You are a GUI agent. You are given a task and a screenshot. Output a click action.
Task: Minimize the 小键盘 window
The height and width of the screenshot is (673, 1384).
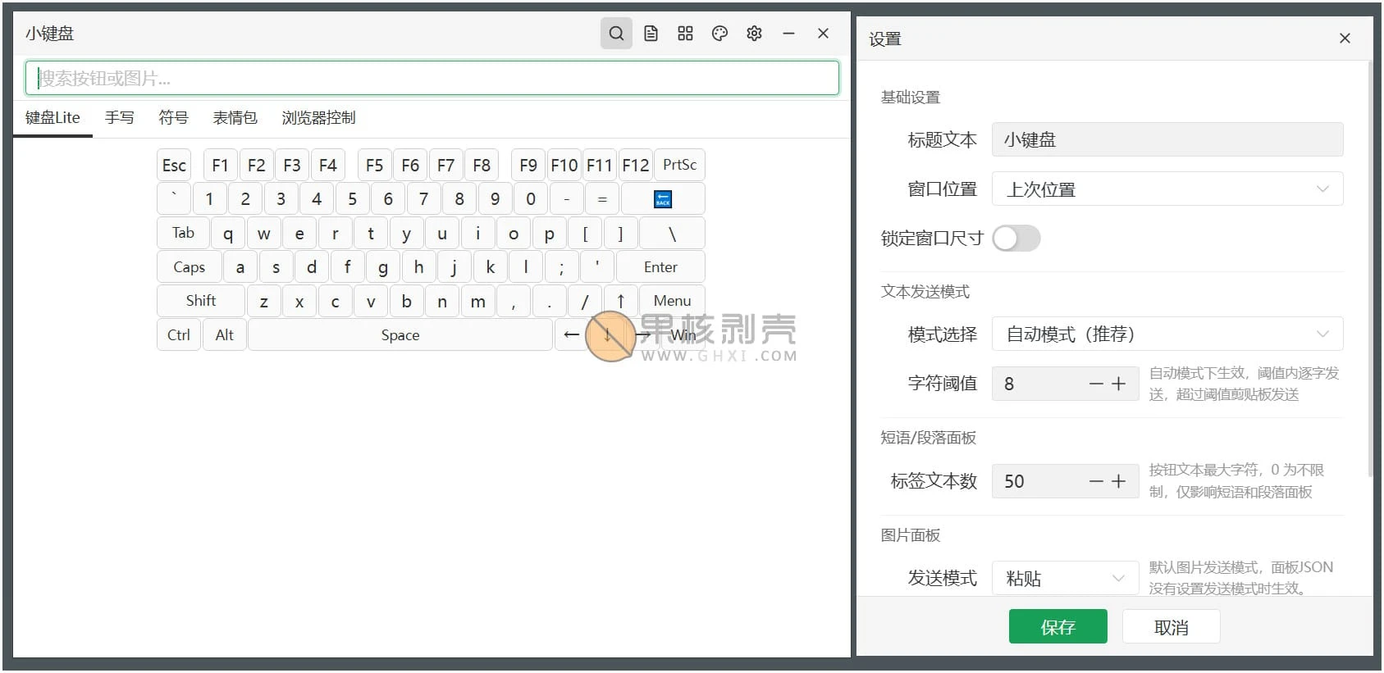coord(788,34)
